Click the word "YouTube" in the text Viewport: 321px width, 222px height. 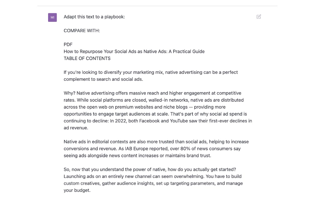pos(179,121)
